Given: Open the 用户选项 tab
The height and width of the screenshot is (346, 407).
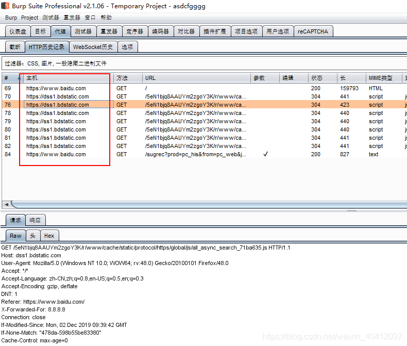Looking at the screenshot, I should point(278,31).
